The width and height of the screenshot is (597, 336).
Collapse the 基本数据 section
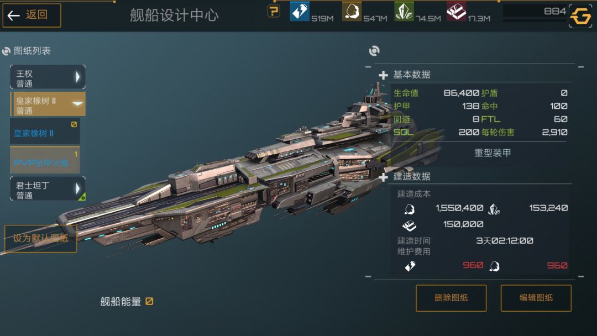tap(384, 75)
